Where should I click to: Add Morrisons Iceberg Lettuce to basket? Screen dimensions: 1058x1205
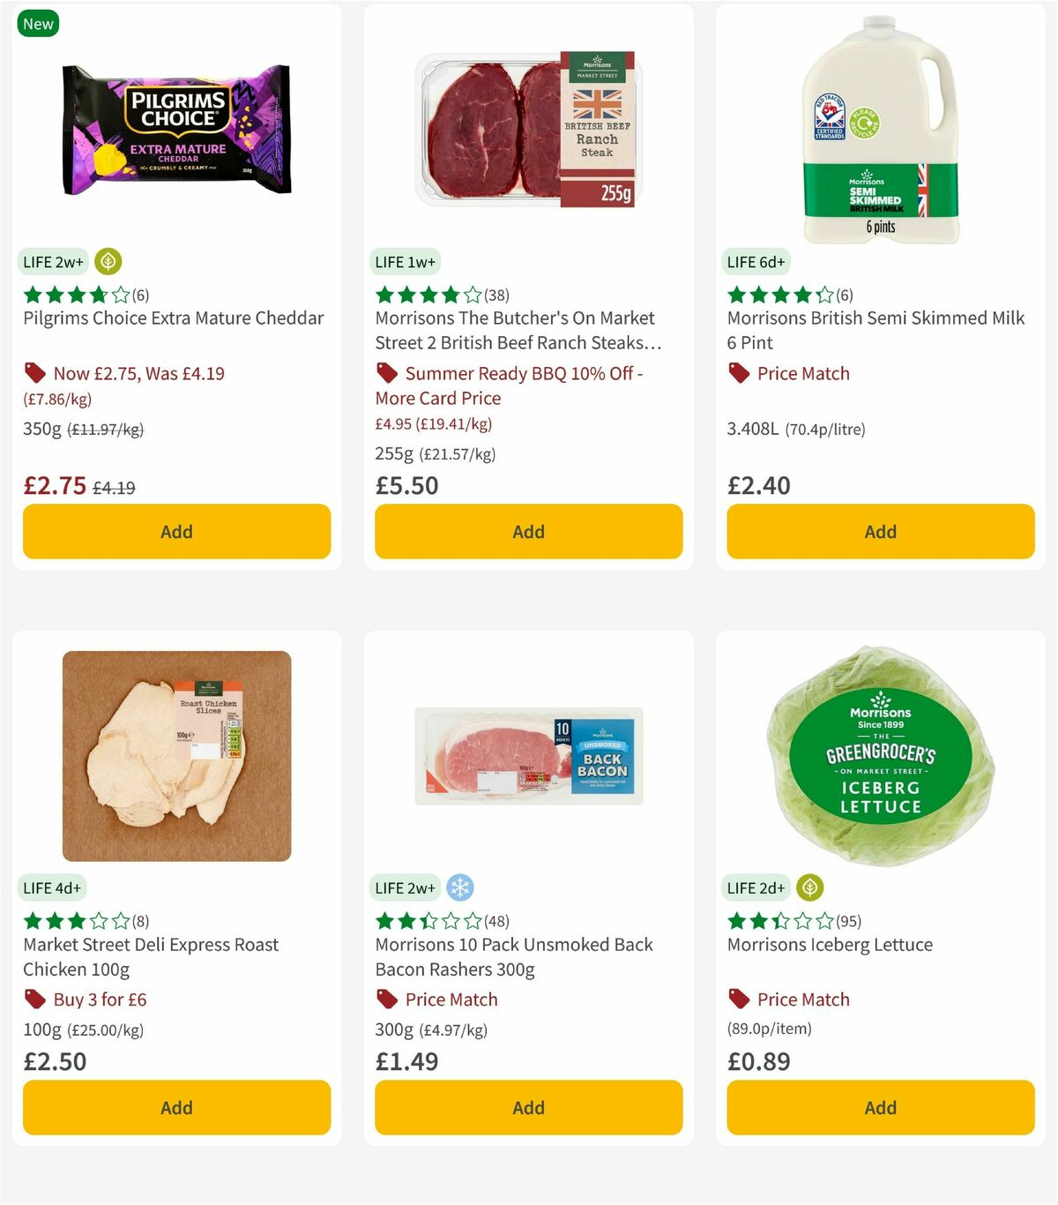click(x=880, y=1107)
